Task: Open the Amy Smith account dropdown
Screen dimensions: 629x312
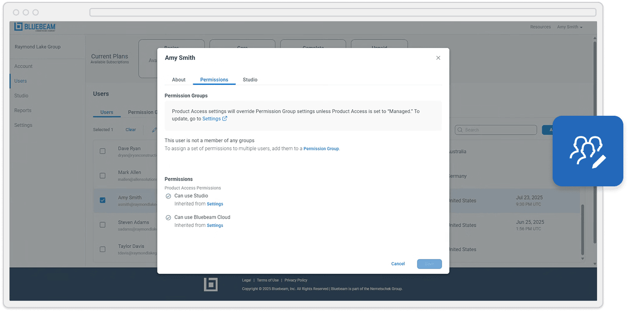Action: pyautogui.click(x=570, y=27)
